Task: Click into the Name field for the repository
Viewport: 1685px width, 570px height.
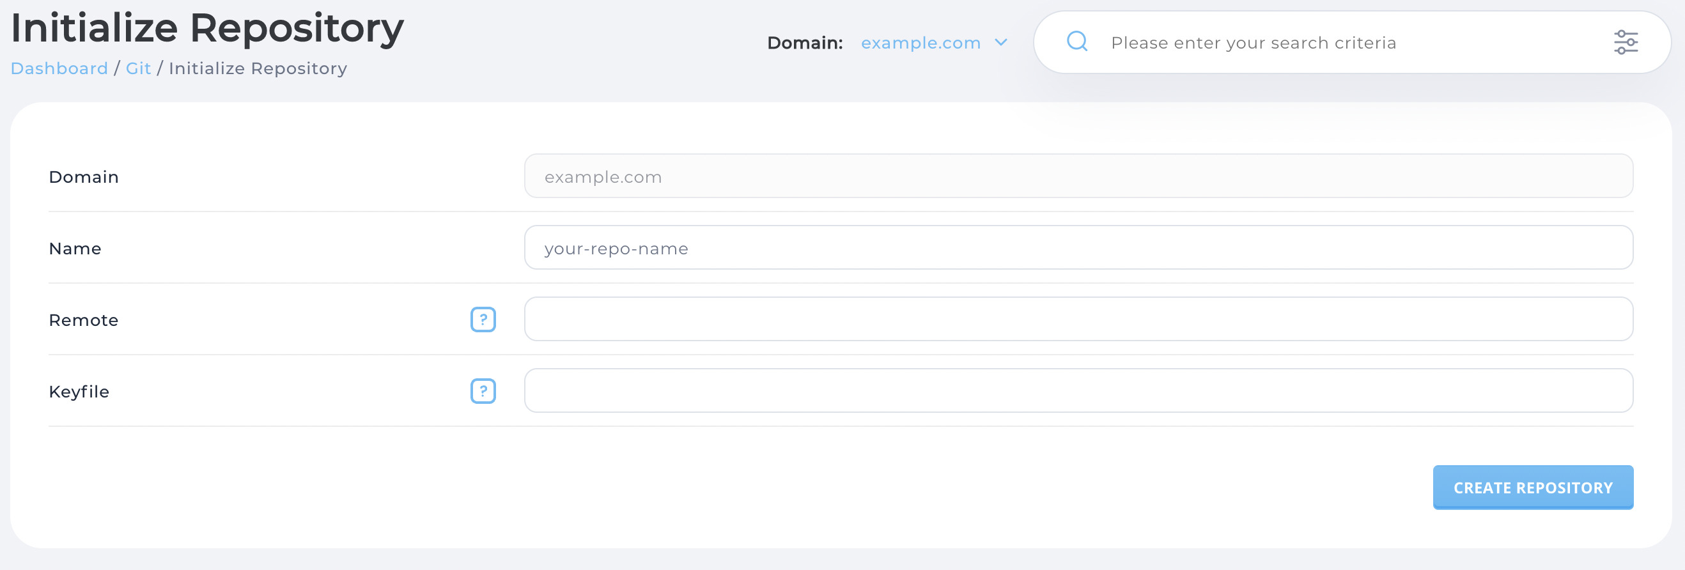Action: pos(1078,248)
